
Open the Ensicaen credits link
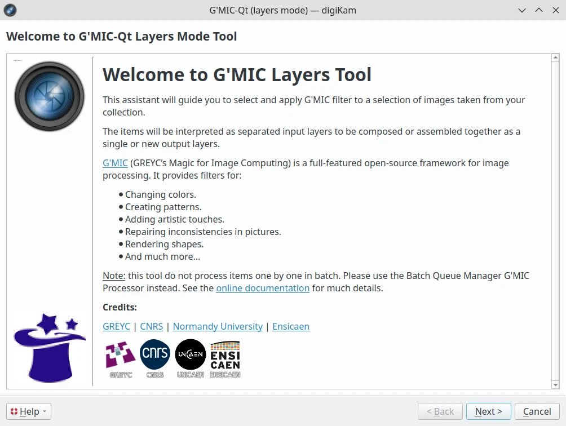291,326
